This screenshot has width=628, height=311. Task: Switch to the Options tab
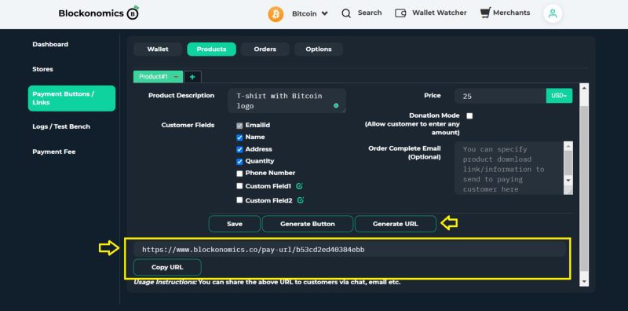click(x=319, y=49)
